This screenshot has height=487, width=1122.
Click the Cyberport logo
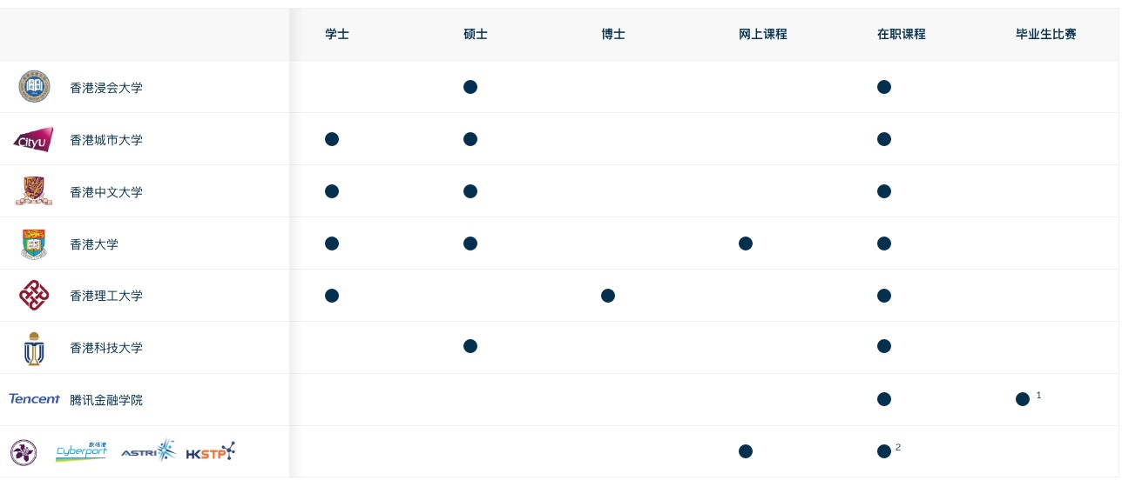(x=81, y=451)
